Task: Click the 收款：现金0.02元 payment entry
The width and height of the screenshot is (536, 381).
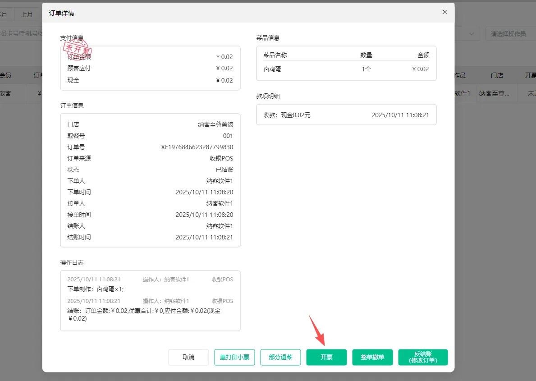Action: [287, 115]
